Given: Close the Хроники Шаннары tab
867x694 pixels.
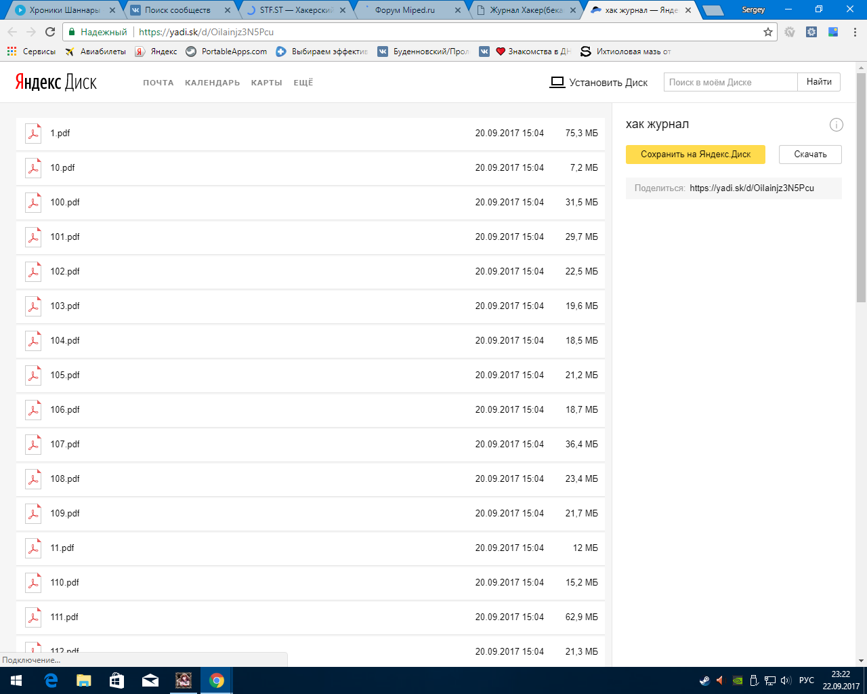Looking at the screenshot, I should coord(112,10).
